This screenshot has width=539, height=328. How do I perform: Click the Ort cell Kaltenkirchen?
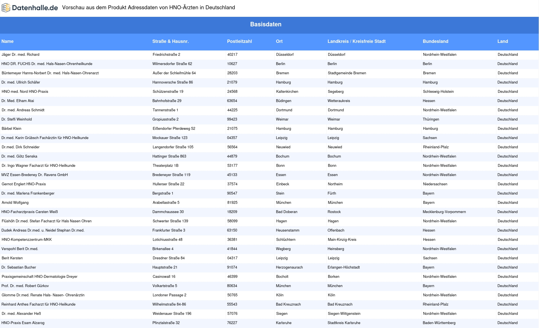click(x=287, y=92)
